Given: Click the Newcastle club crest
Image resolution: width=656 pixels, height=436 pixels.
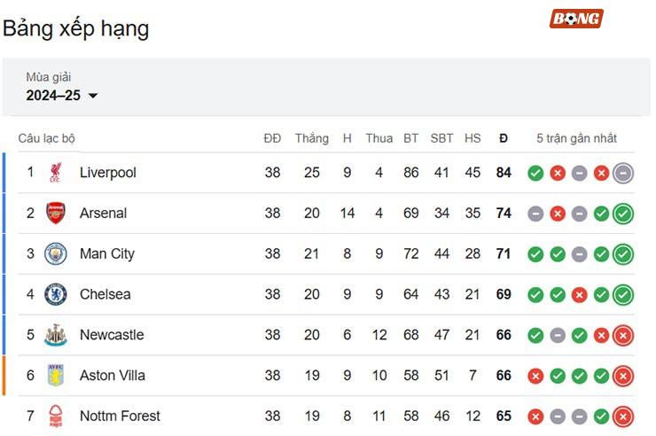Looking at the screenshot, I should [56, 335].
